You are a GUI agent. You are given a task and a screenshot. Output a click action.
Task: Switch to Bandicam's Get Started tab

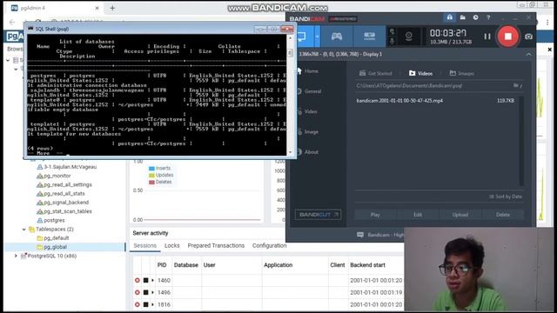pos(375,73)
